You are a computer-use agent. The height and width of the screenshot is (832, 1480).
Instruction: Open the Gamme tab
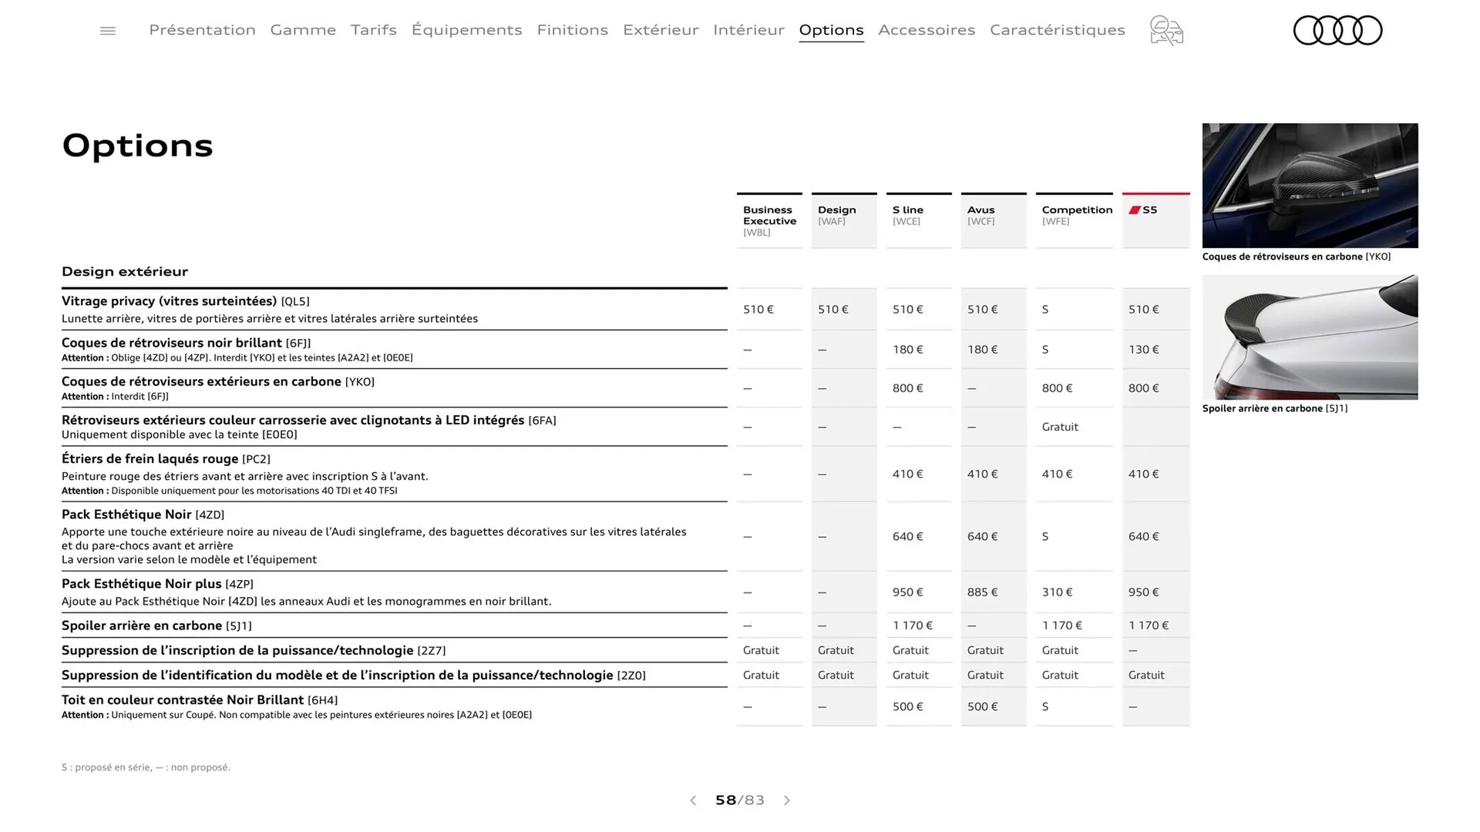[x=303, y=30]
